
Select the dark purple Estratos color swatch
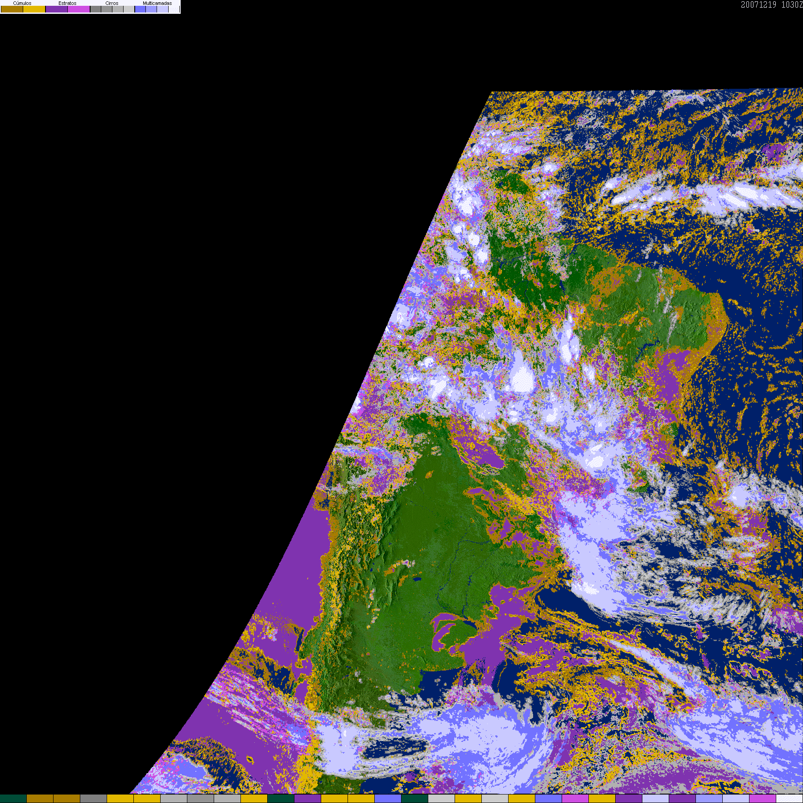[x=57, y=9]
